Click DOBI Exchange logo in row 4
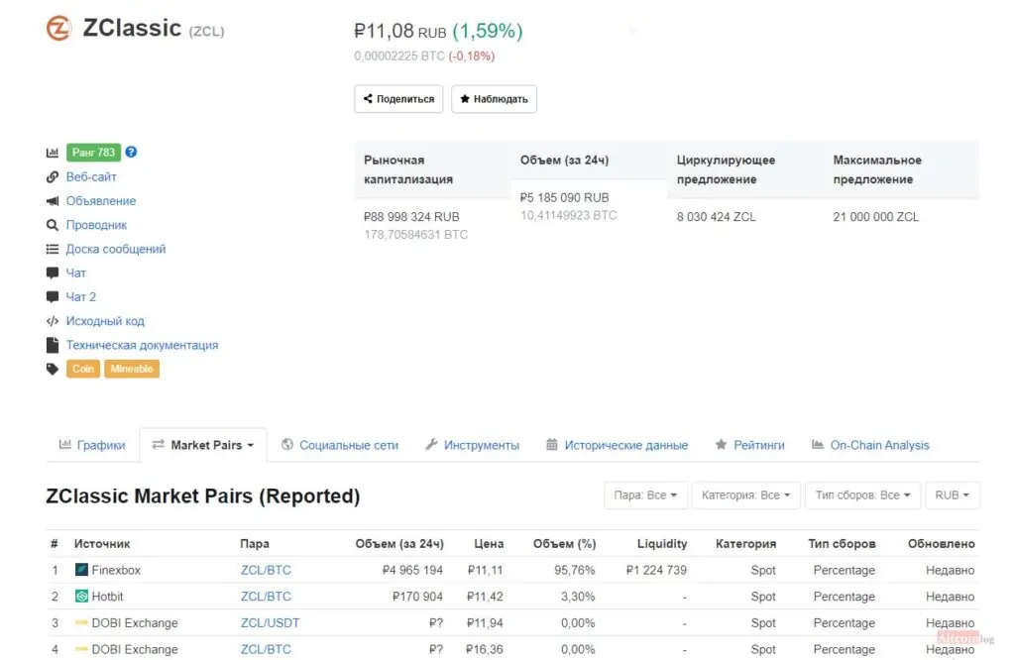The image size is (1015, 660). point(81,649)
